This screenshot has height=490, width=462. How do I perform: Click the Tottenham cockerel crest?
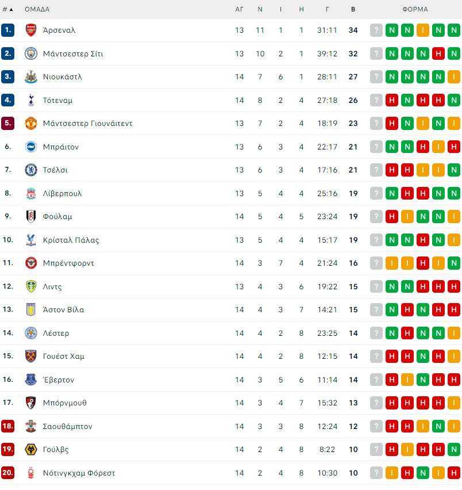(31, 100)
